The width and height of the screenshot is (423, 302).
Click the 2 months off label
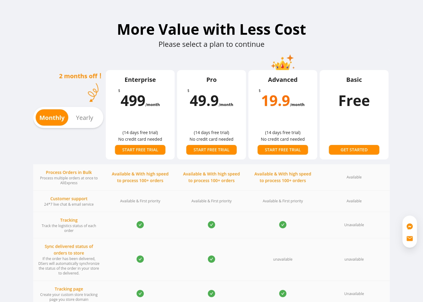pyautogui.click(x=80, y=76)
